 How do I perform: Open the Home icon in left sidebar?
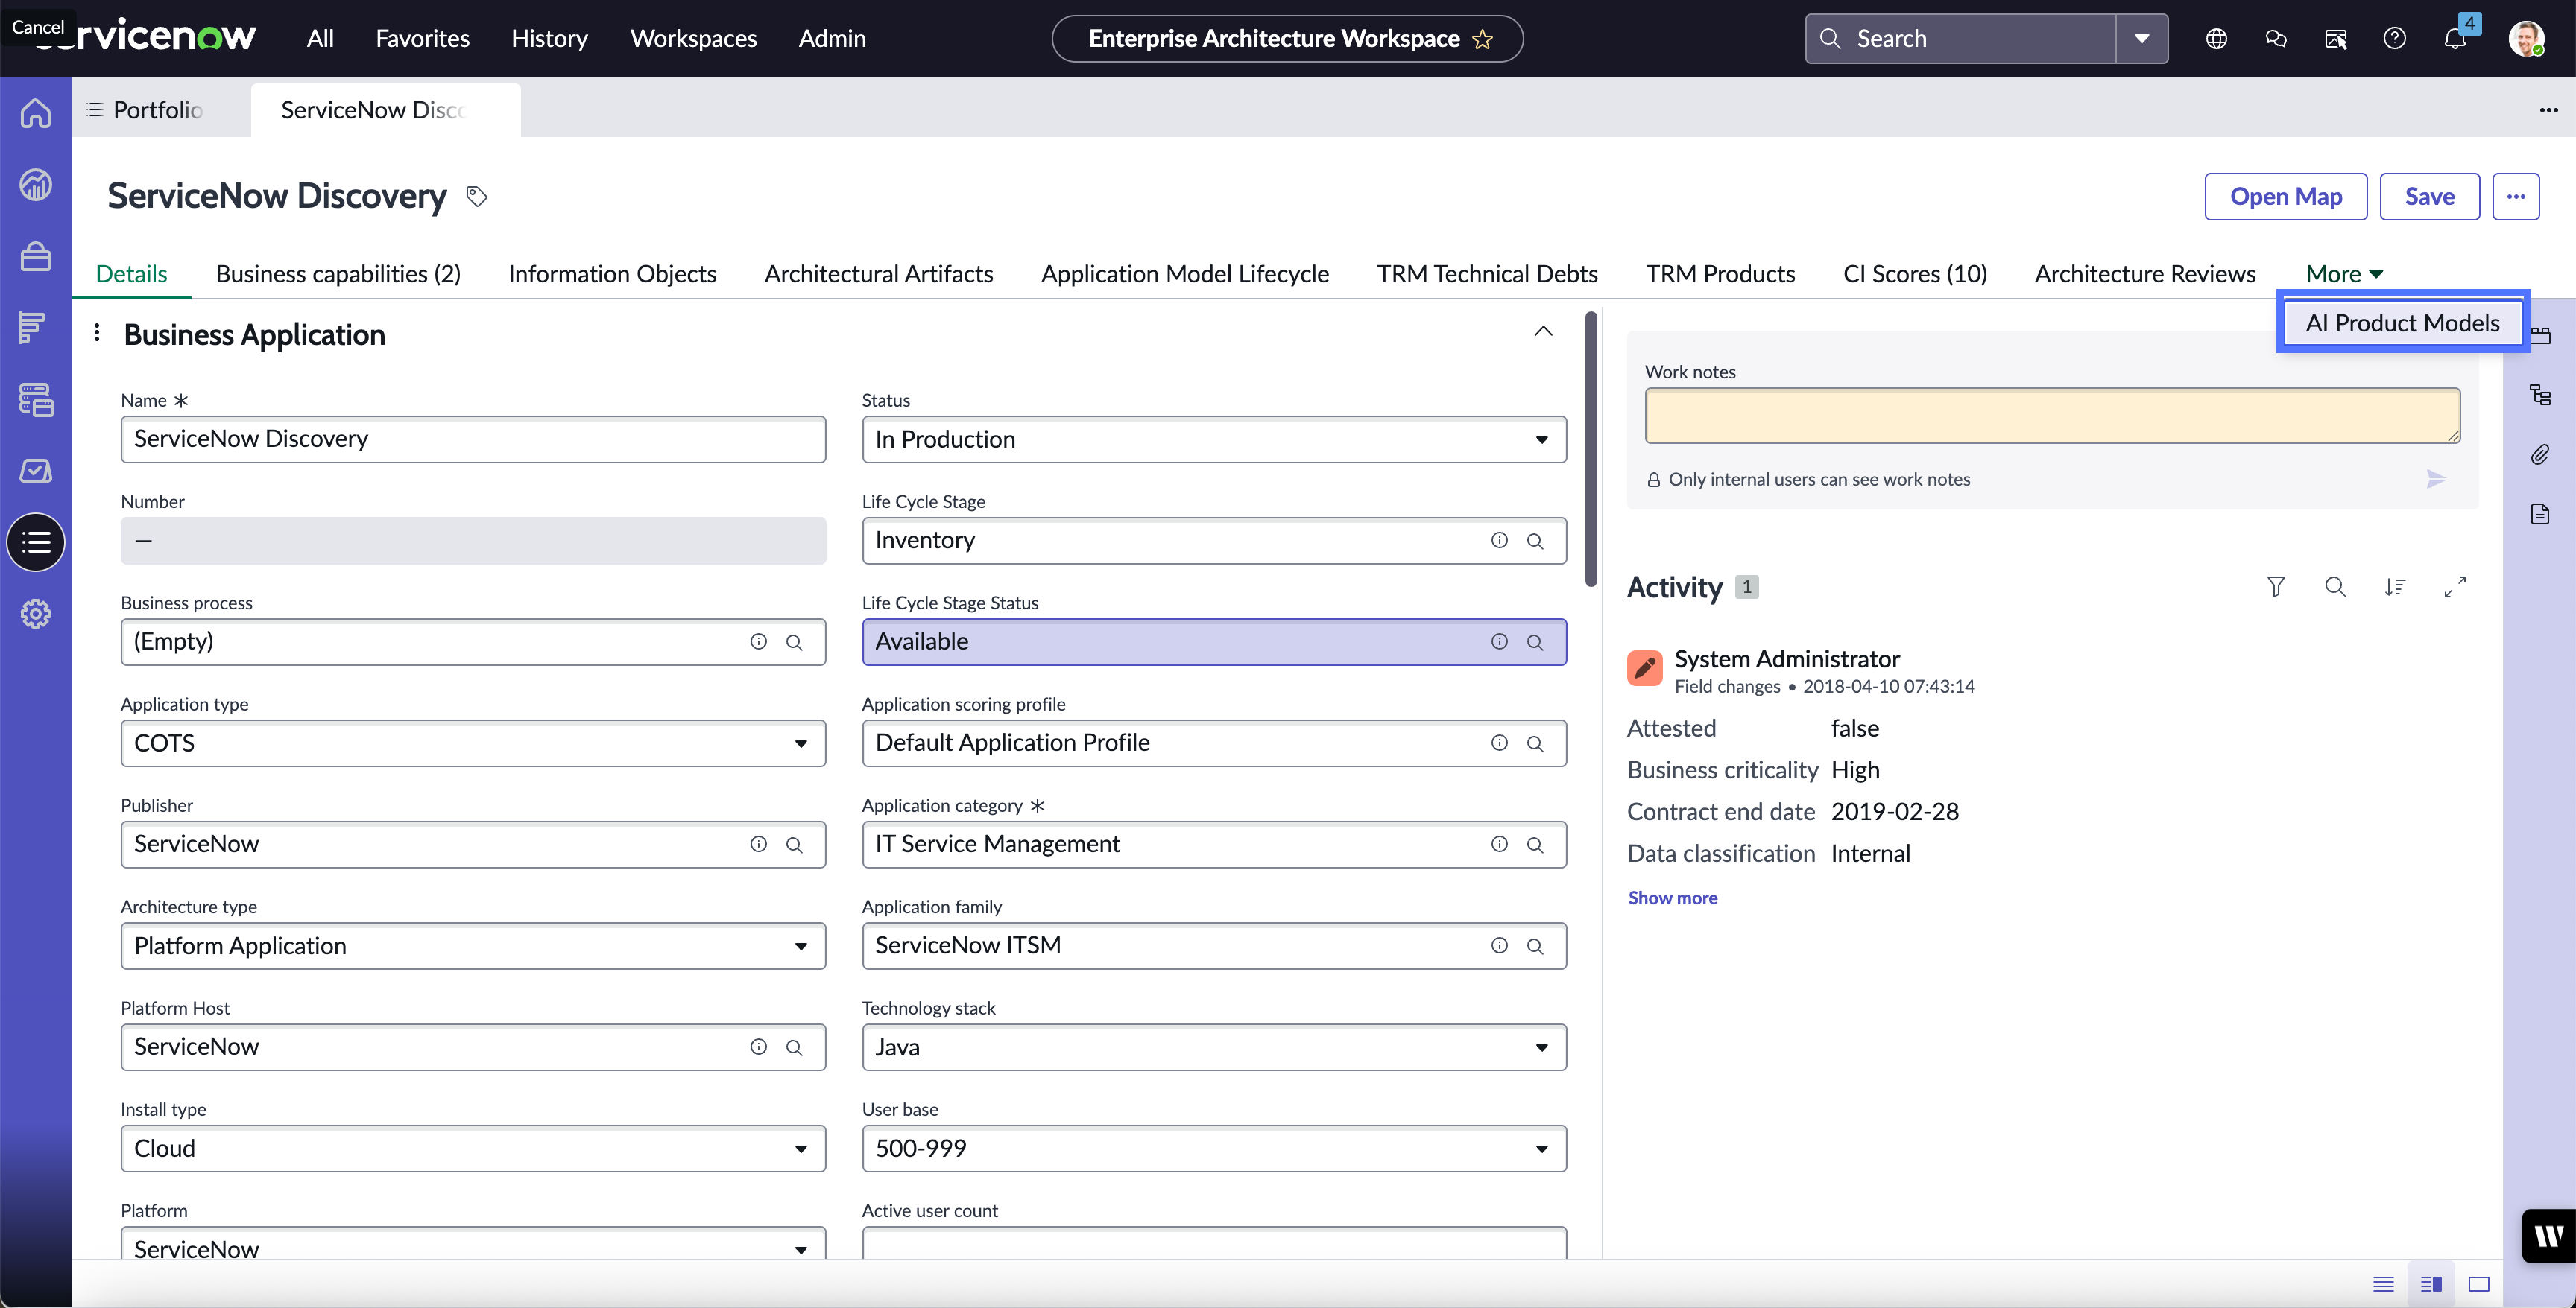click(36, 113)
